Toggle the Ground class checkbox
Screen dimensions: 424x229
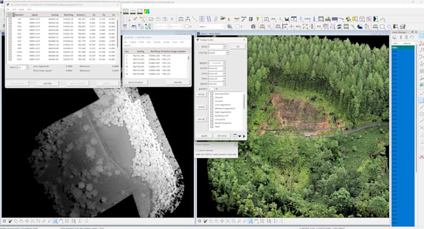pyautogui.click(x=212, y=101)
